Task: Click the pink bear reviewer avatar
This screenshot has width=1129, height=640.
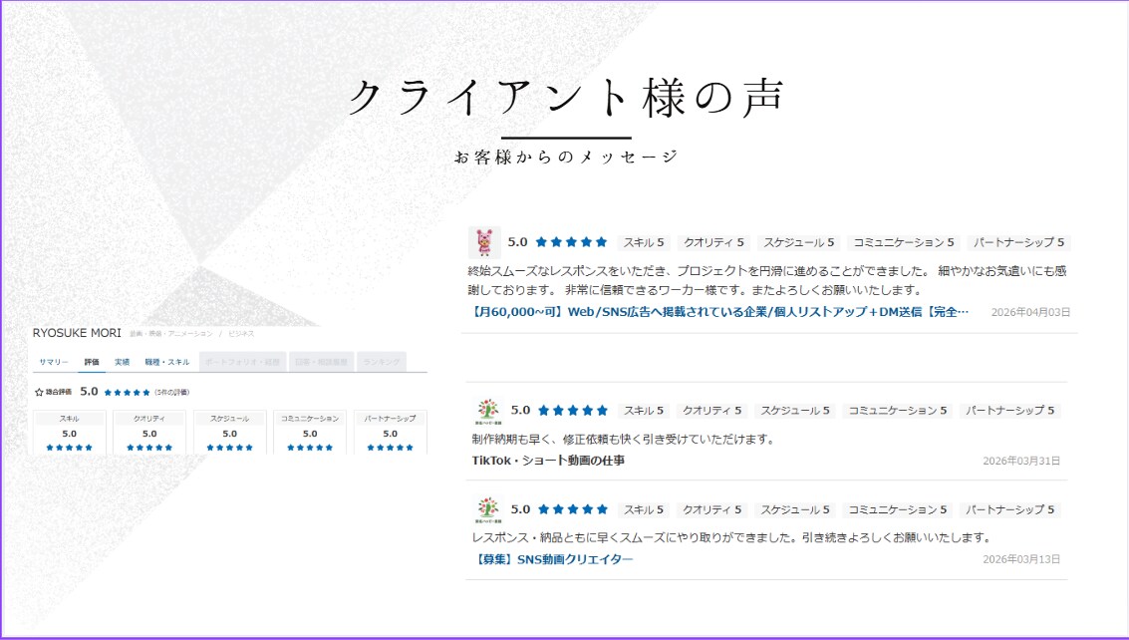Action: click(484, 242)
